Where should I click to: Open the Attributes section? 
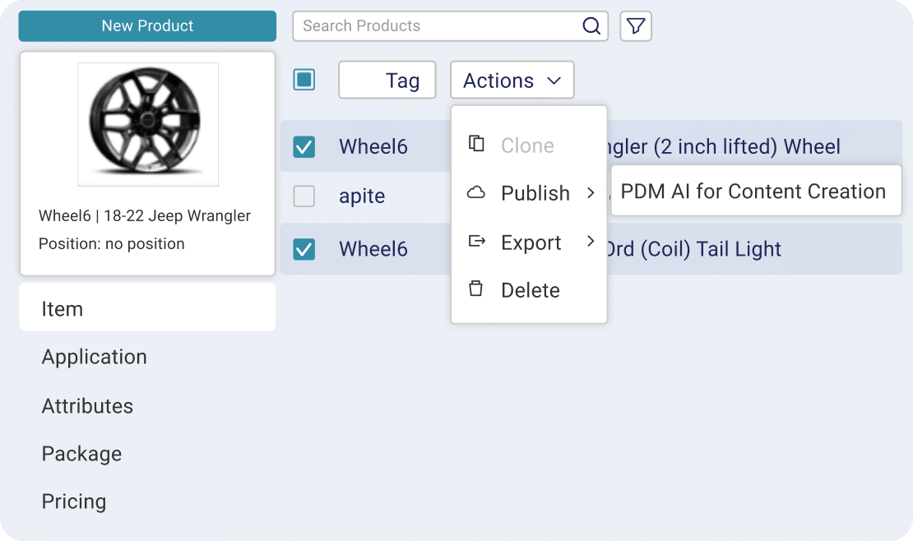click(x=87, y=406)
